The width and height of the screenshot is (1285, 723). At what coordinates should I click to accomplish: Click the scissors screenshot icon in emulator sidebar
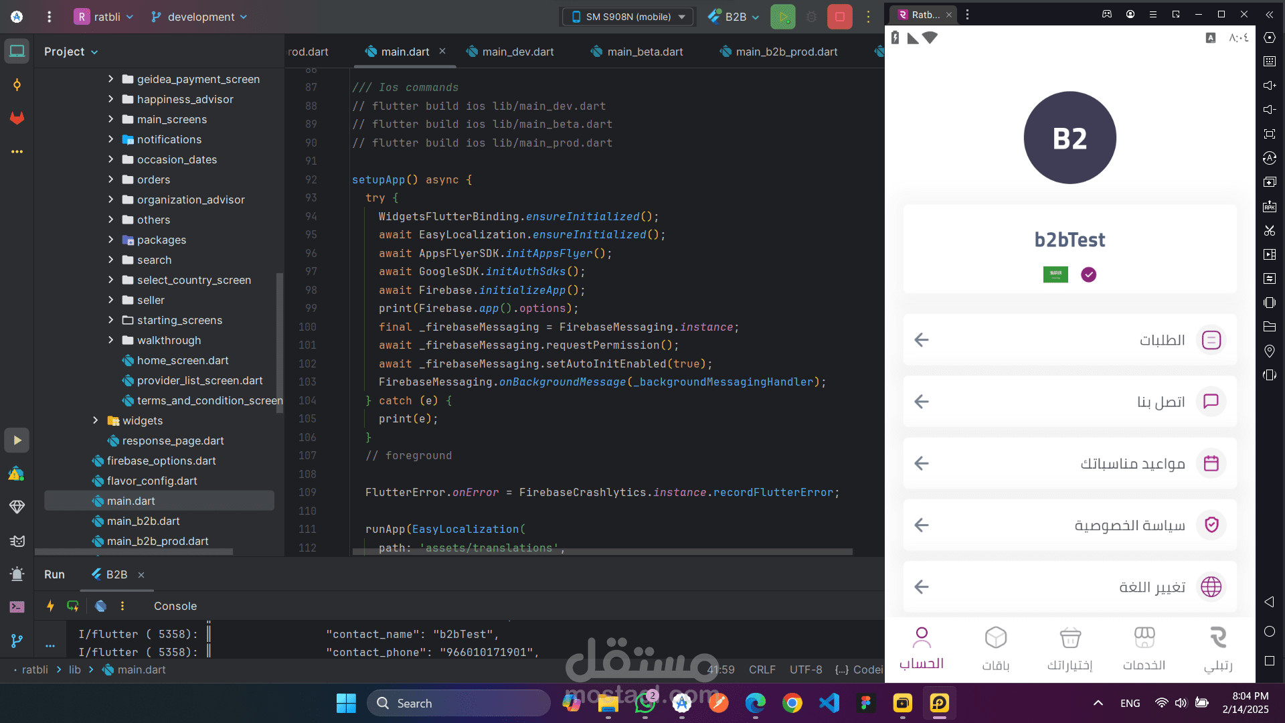click(x=1270, y=230)
